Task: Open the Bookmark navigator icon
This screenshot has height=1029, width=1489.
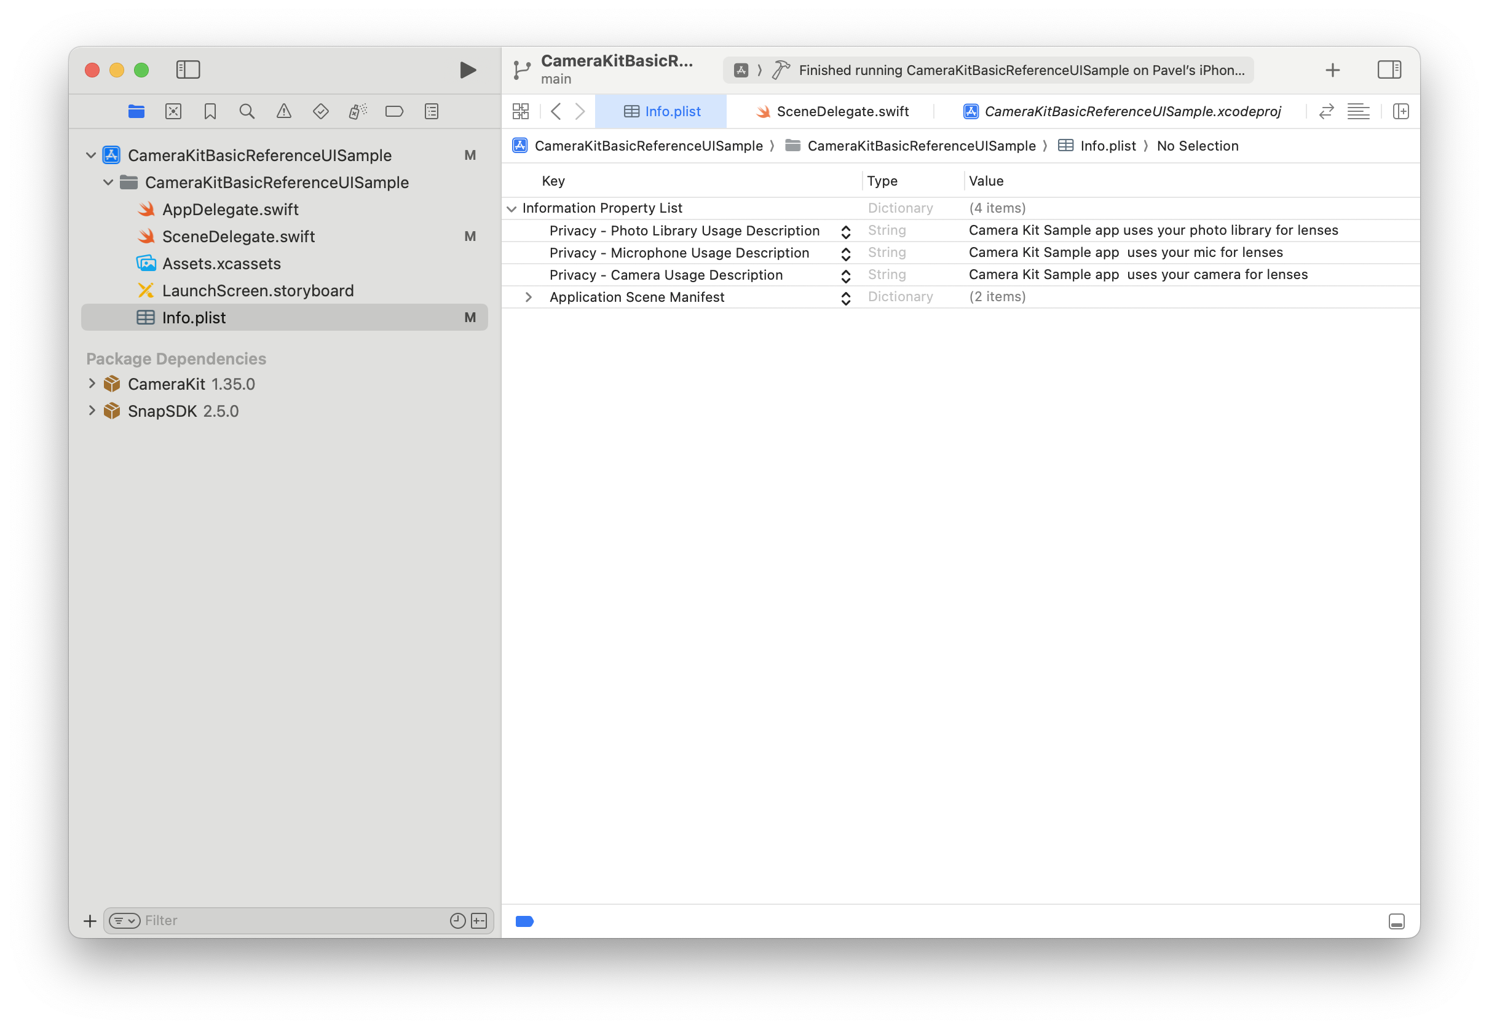Action: pos(210,111)
